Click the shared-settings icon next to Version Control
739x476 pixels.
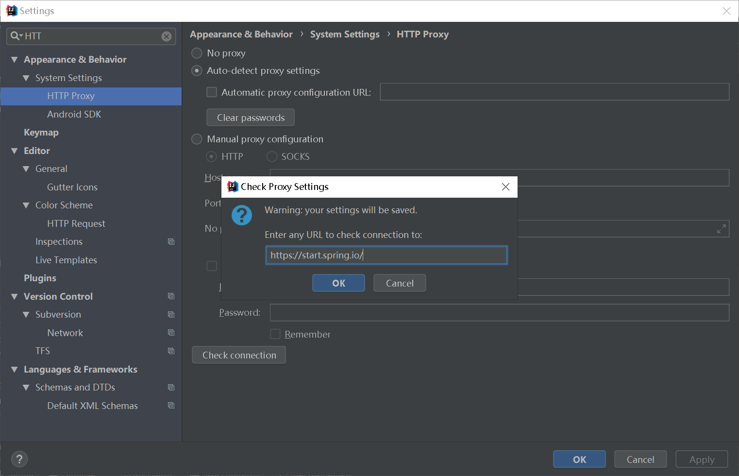click(x=171, y=296)
